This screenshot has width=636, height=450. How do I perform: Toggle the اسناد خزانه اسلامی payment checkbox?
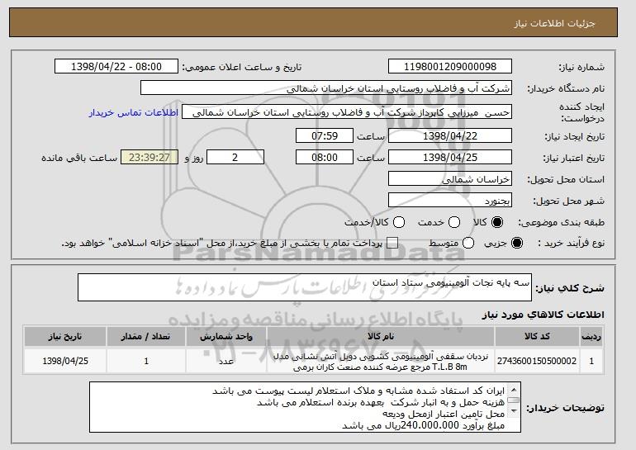[x=392, y=243]
